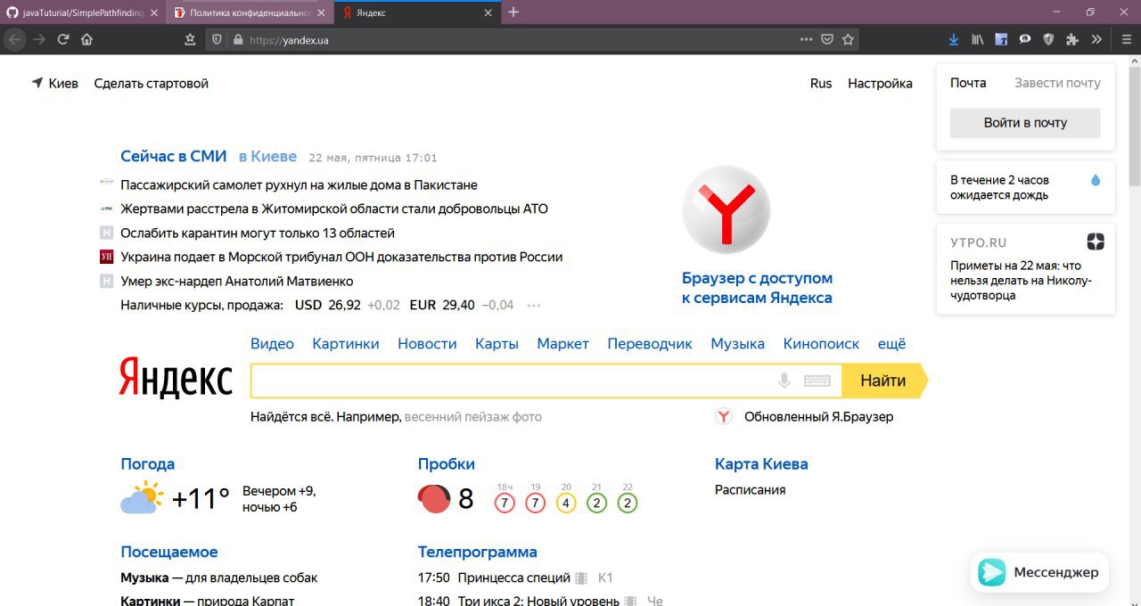
Task: Open Украина подает в Морской трибунал headline
Action: [x=341, y=257]
